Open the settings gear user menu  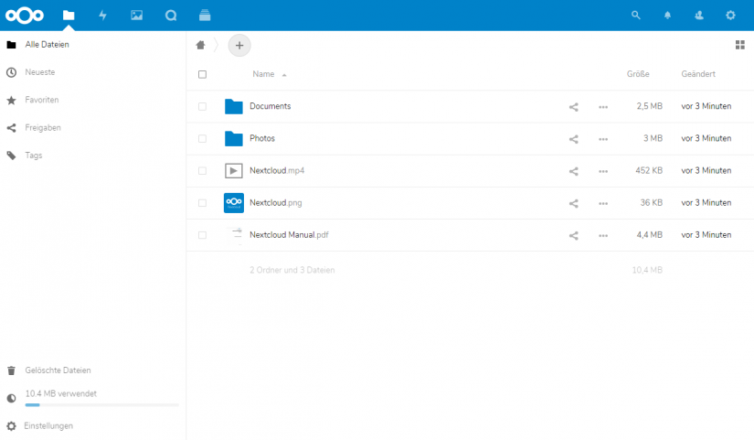pyautogui.click(x=730, y=16)
